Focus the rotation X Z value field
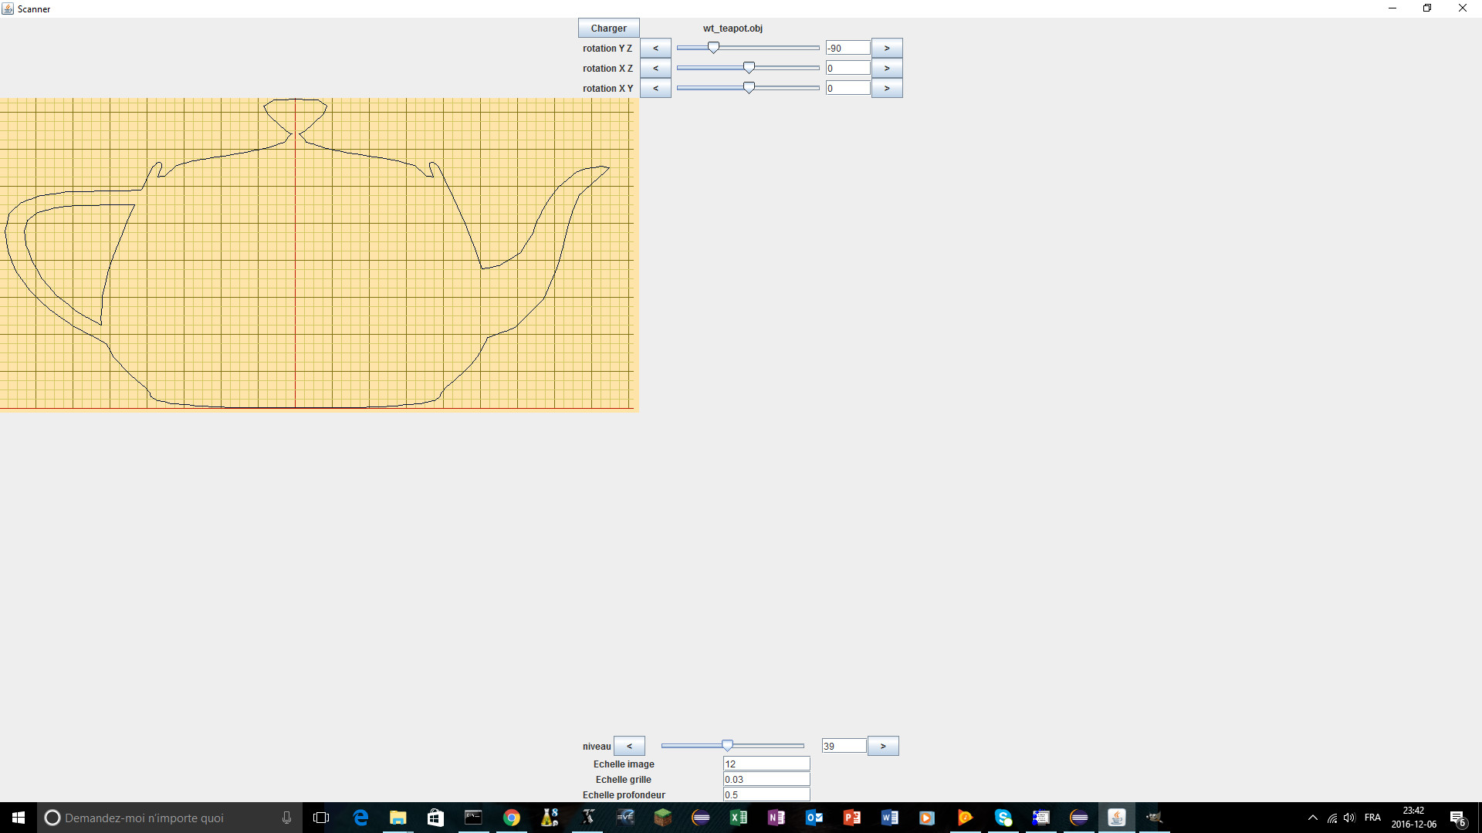The height and width of the screenshot is (833, 1482). point(848,68)
